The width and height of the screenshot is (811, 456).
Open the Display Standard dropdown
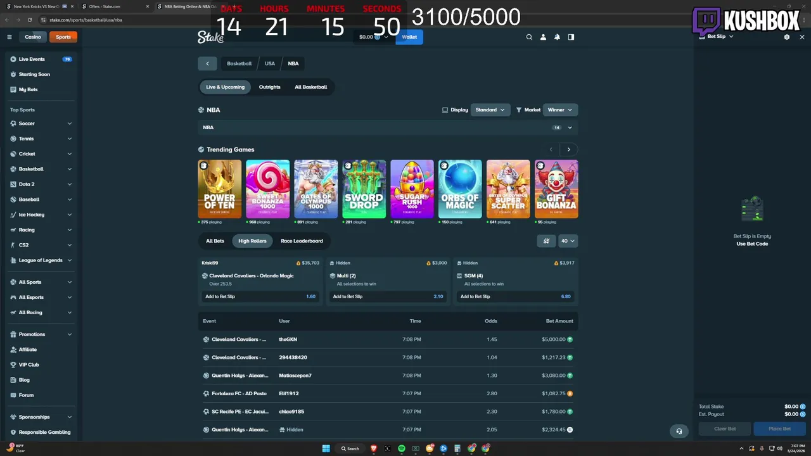click(490, 110)
